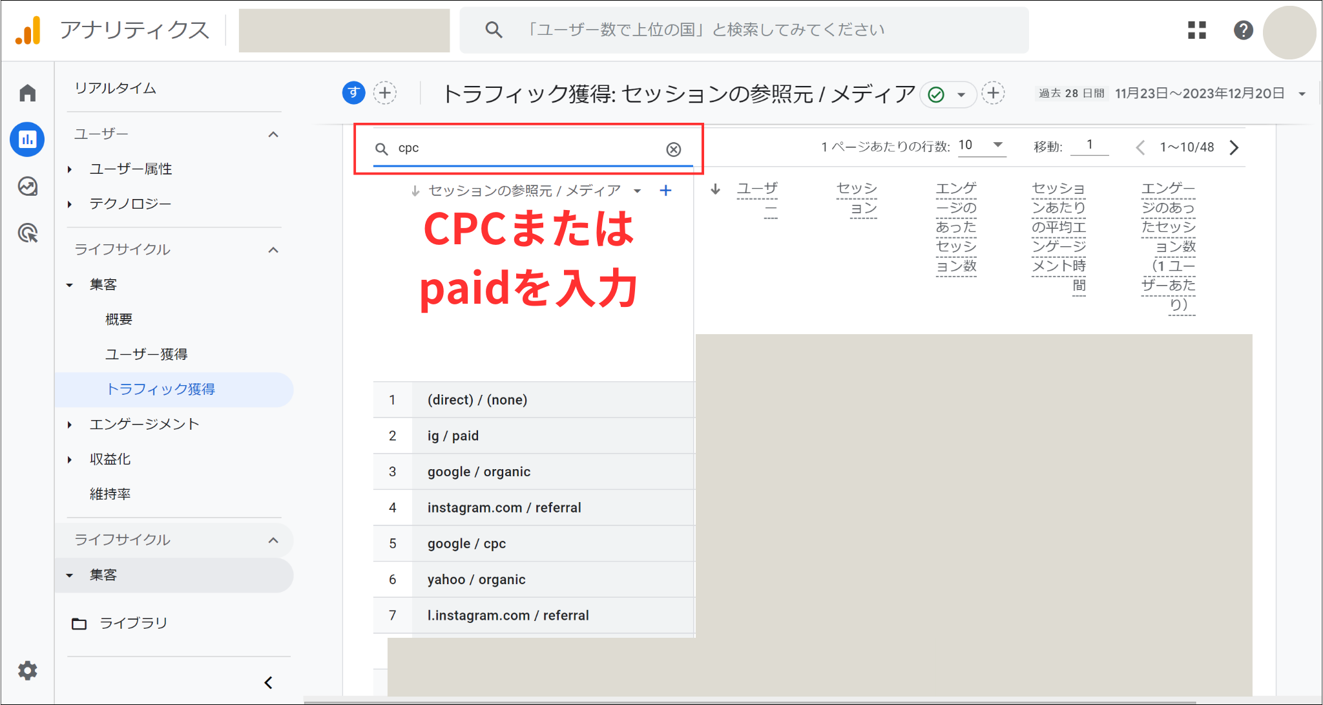Collapse the left navigation panel
Viewport: 1323px width, 705px height.
pyautogui.click(x=269, y=682)
